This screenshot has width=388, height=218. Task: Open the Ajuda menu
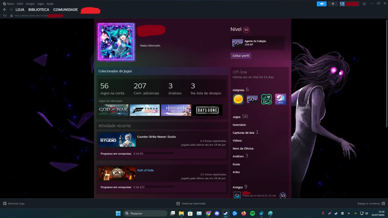click(50, 4)
